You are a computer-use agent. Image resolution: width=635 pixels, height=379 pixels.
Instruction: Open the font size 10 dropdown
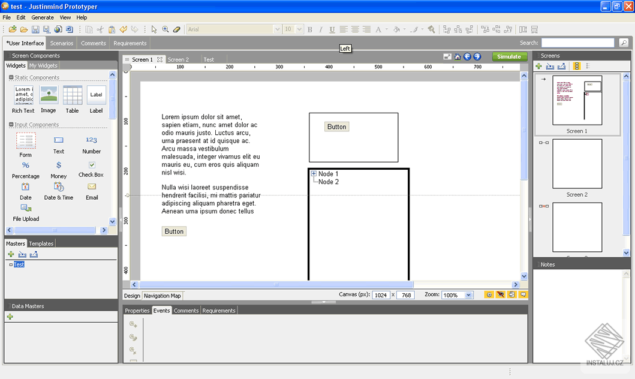coord(299,29)
